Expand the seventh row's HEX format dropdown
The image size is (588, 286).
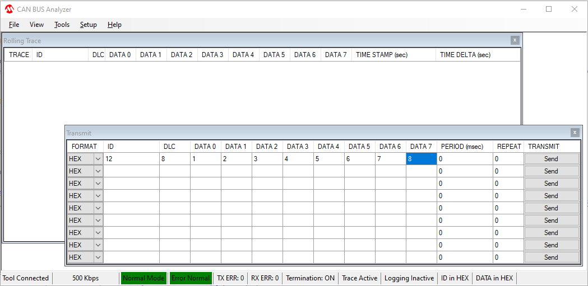(x=98, y=233)
